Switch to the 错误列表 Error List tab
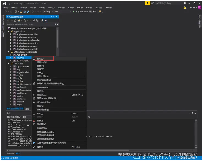The height and width of the screenshot is (161, 202). tap(10, 154)
